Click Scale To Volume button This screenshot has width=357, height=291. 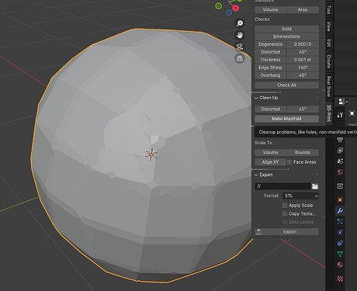[x=270, y=152]
